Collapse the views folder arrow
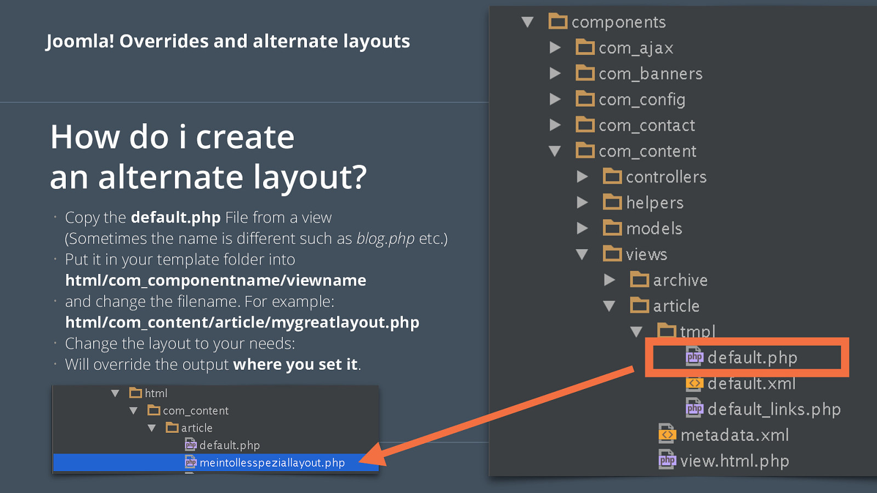877x493 pixels. [582, 254]
